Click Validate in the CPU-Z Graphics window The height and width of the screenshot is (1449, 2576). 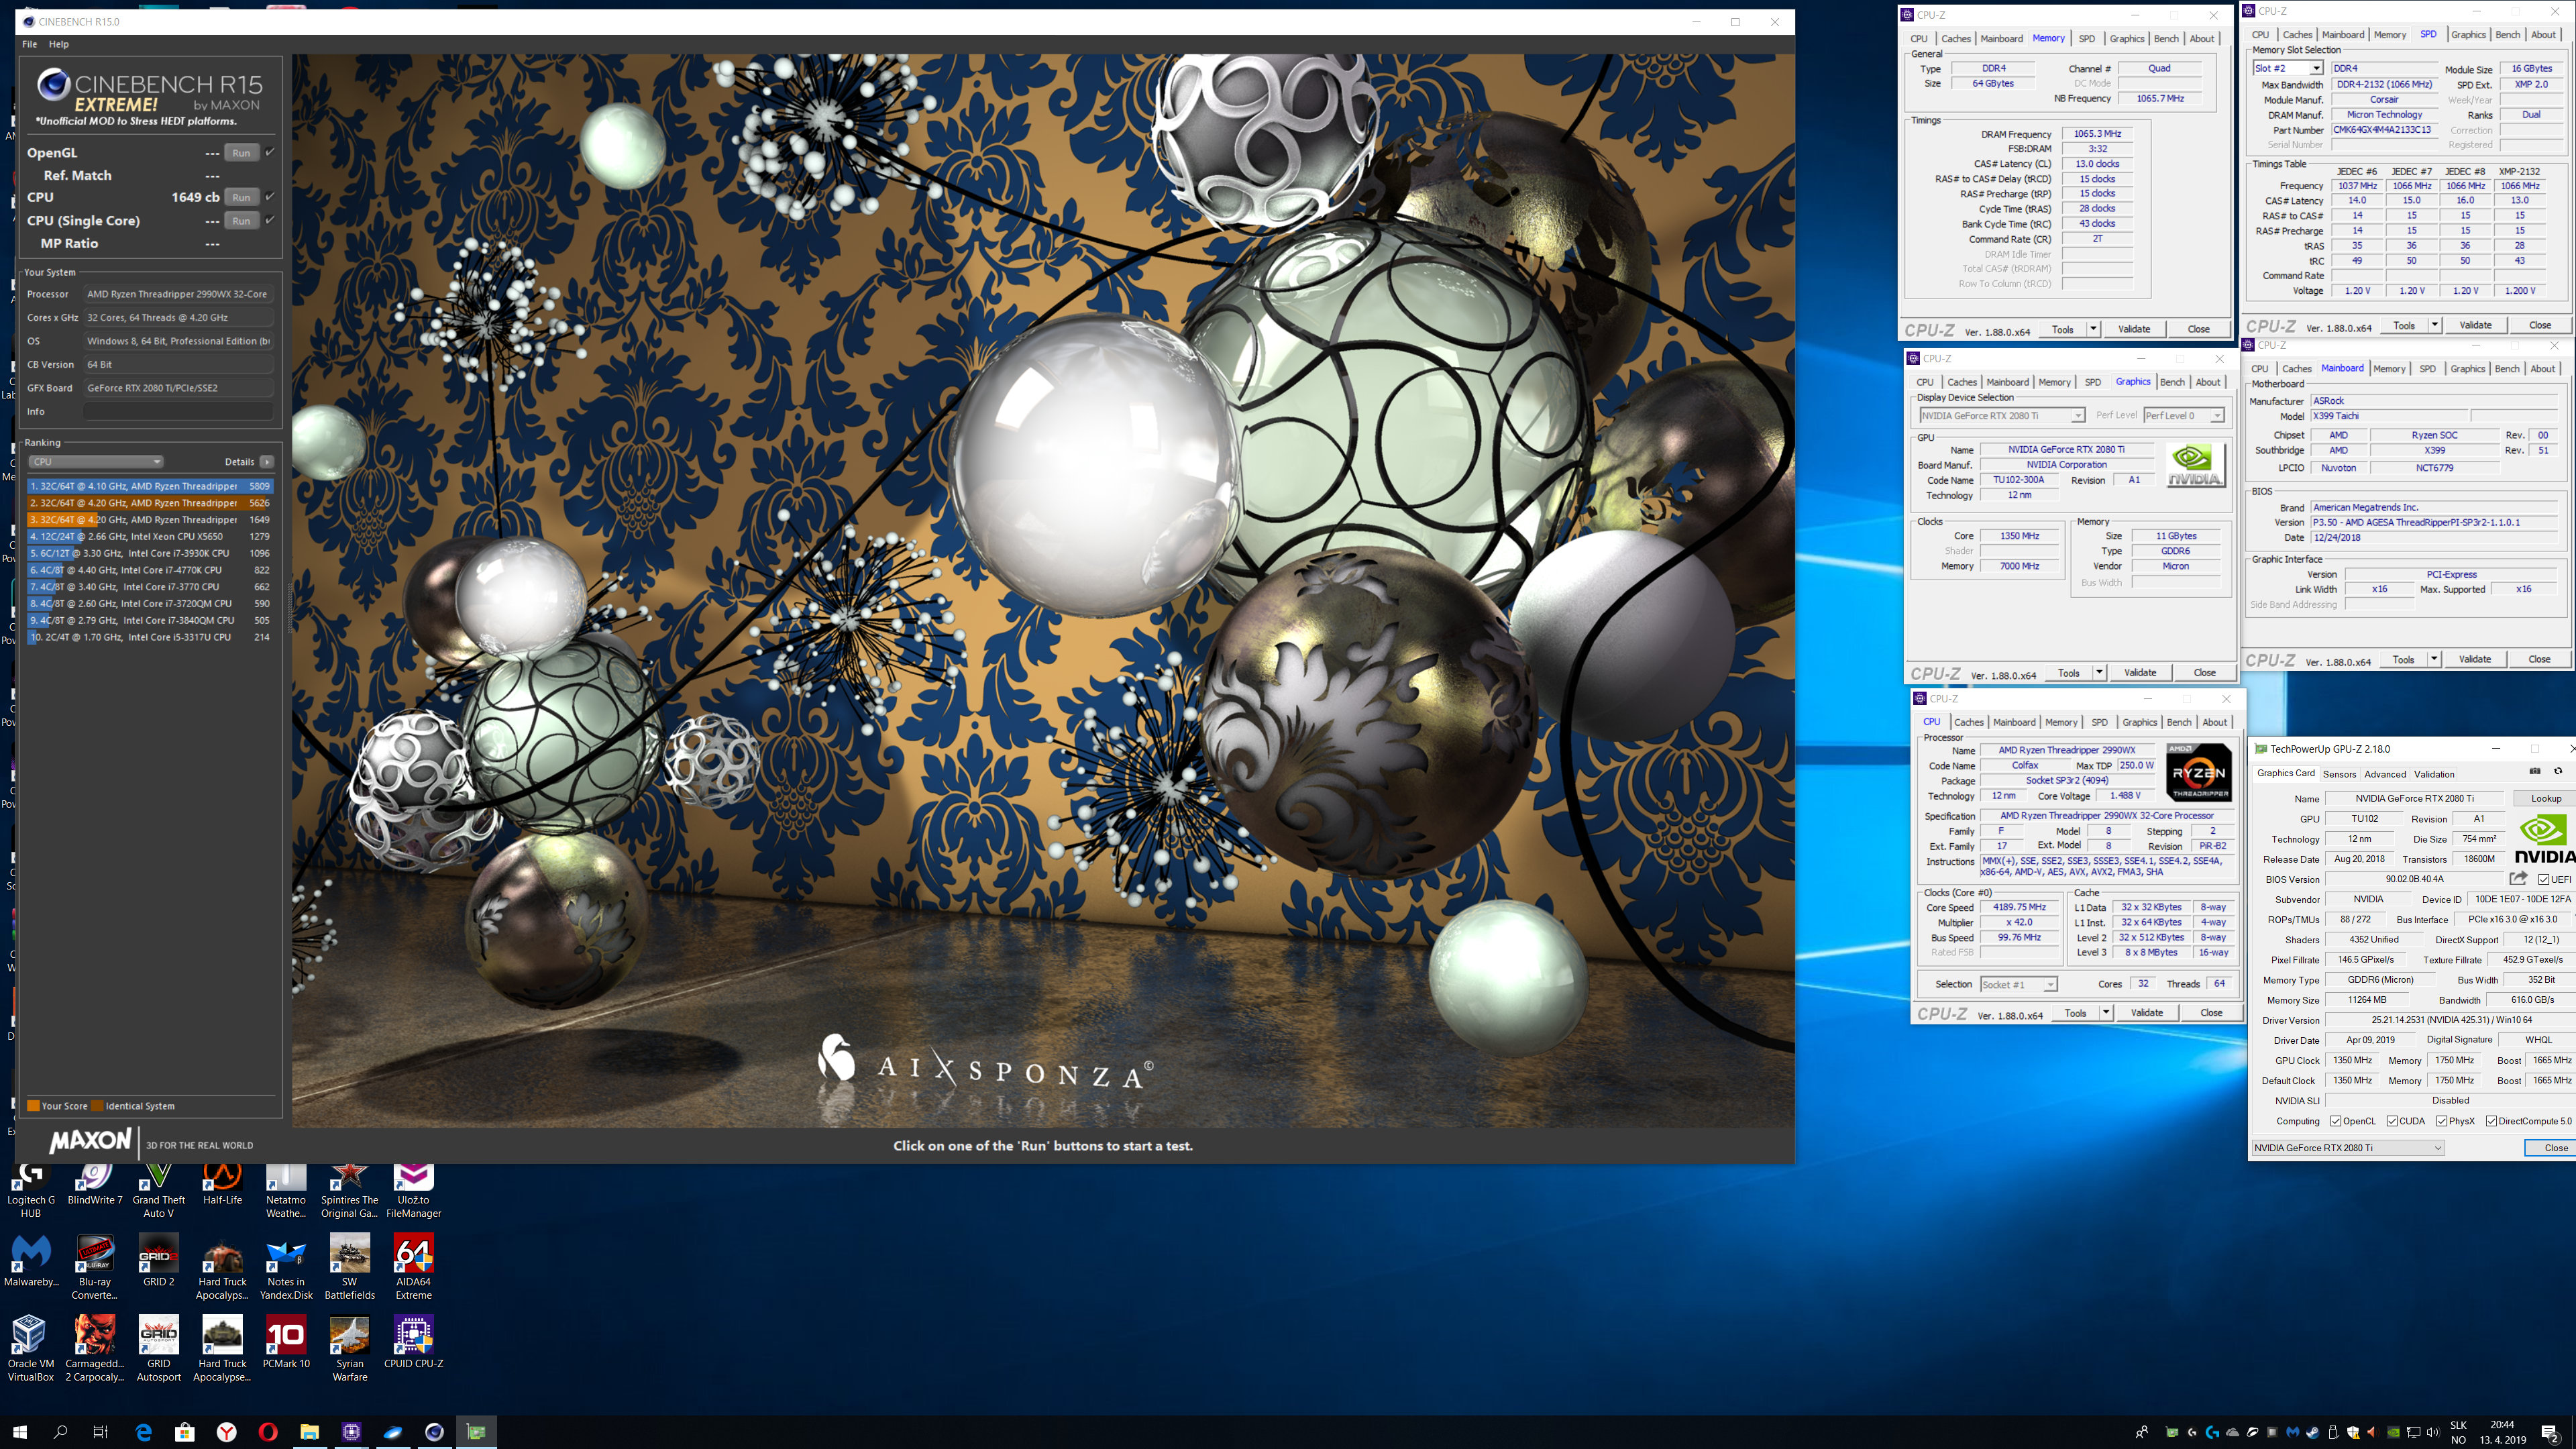point(2139,673)
